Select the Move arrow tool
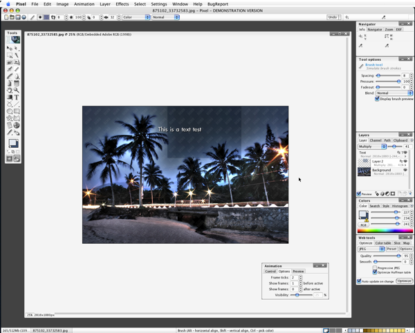The image size is (415, 333). [10, 48]
